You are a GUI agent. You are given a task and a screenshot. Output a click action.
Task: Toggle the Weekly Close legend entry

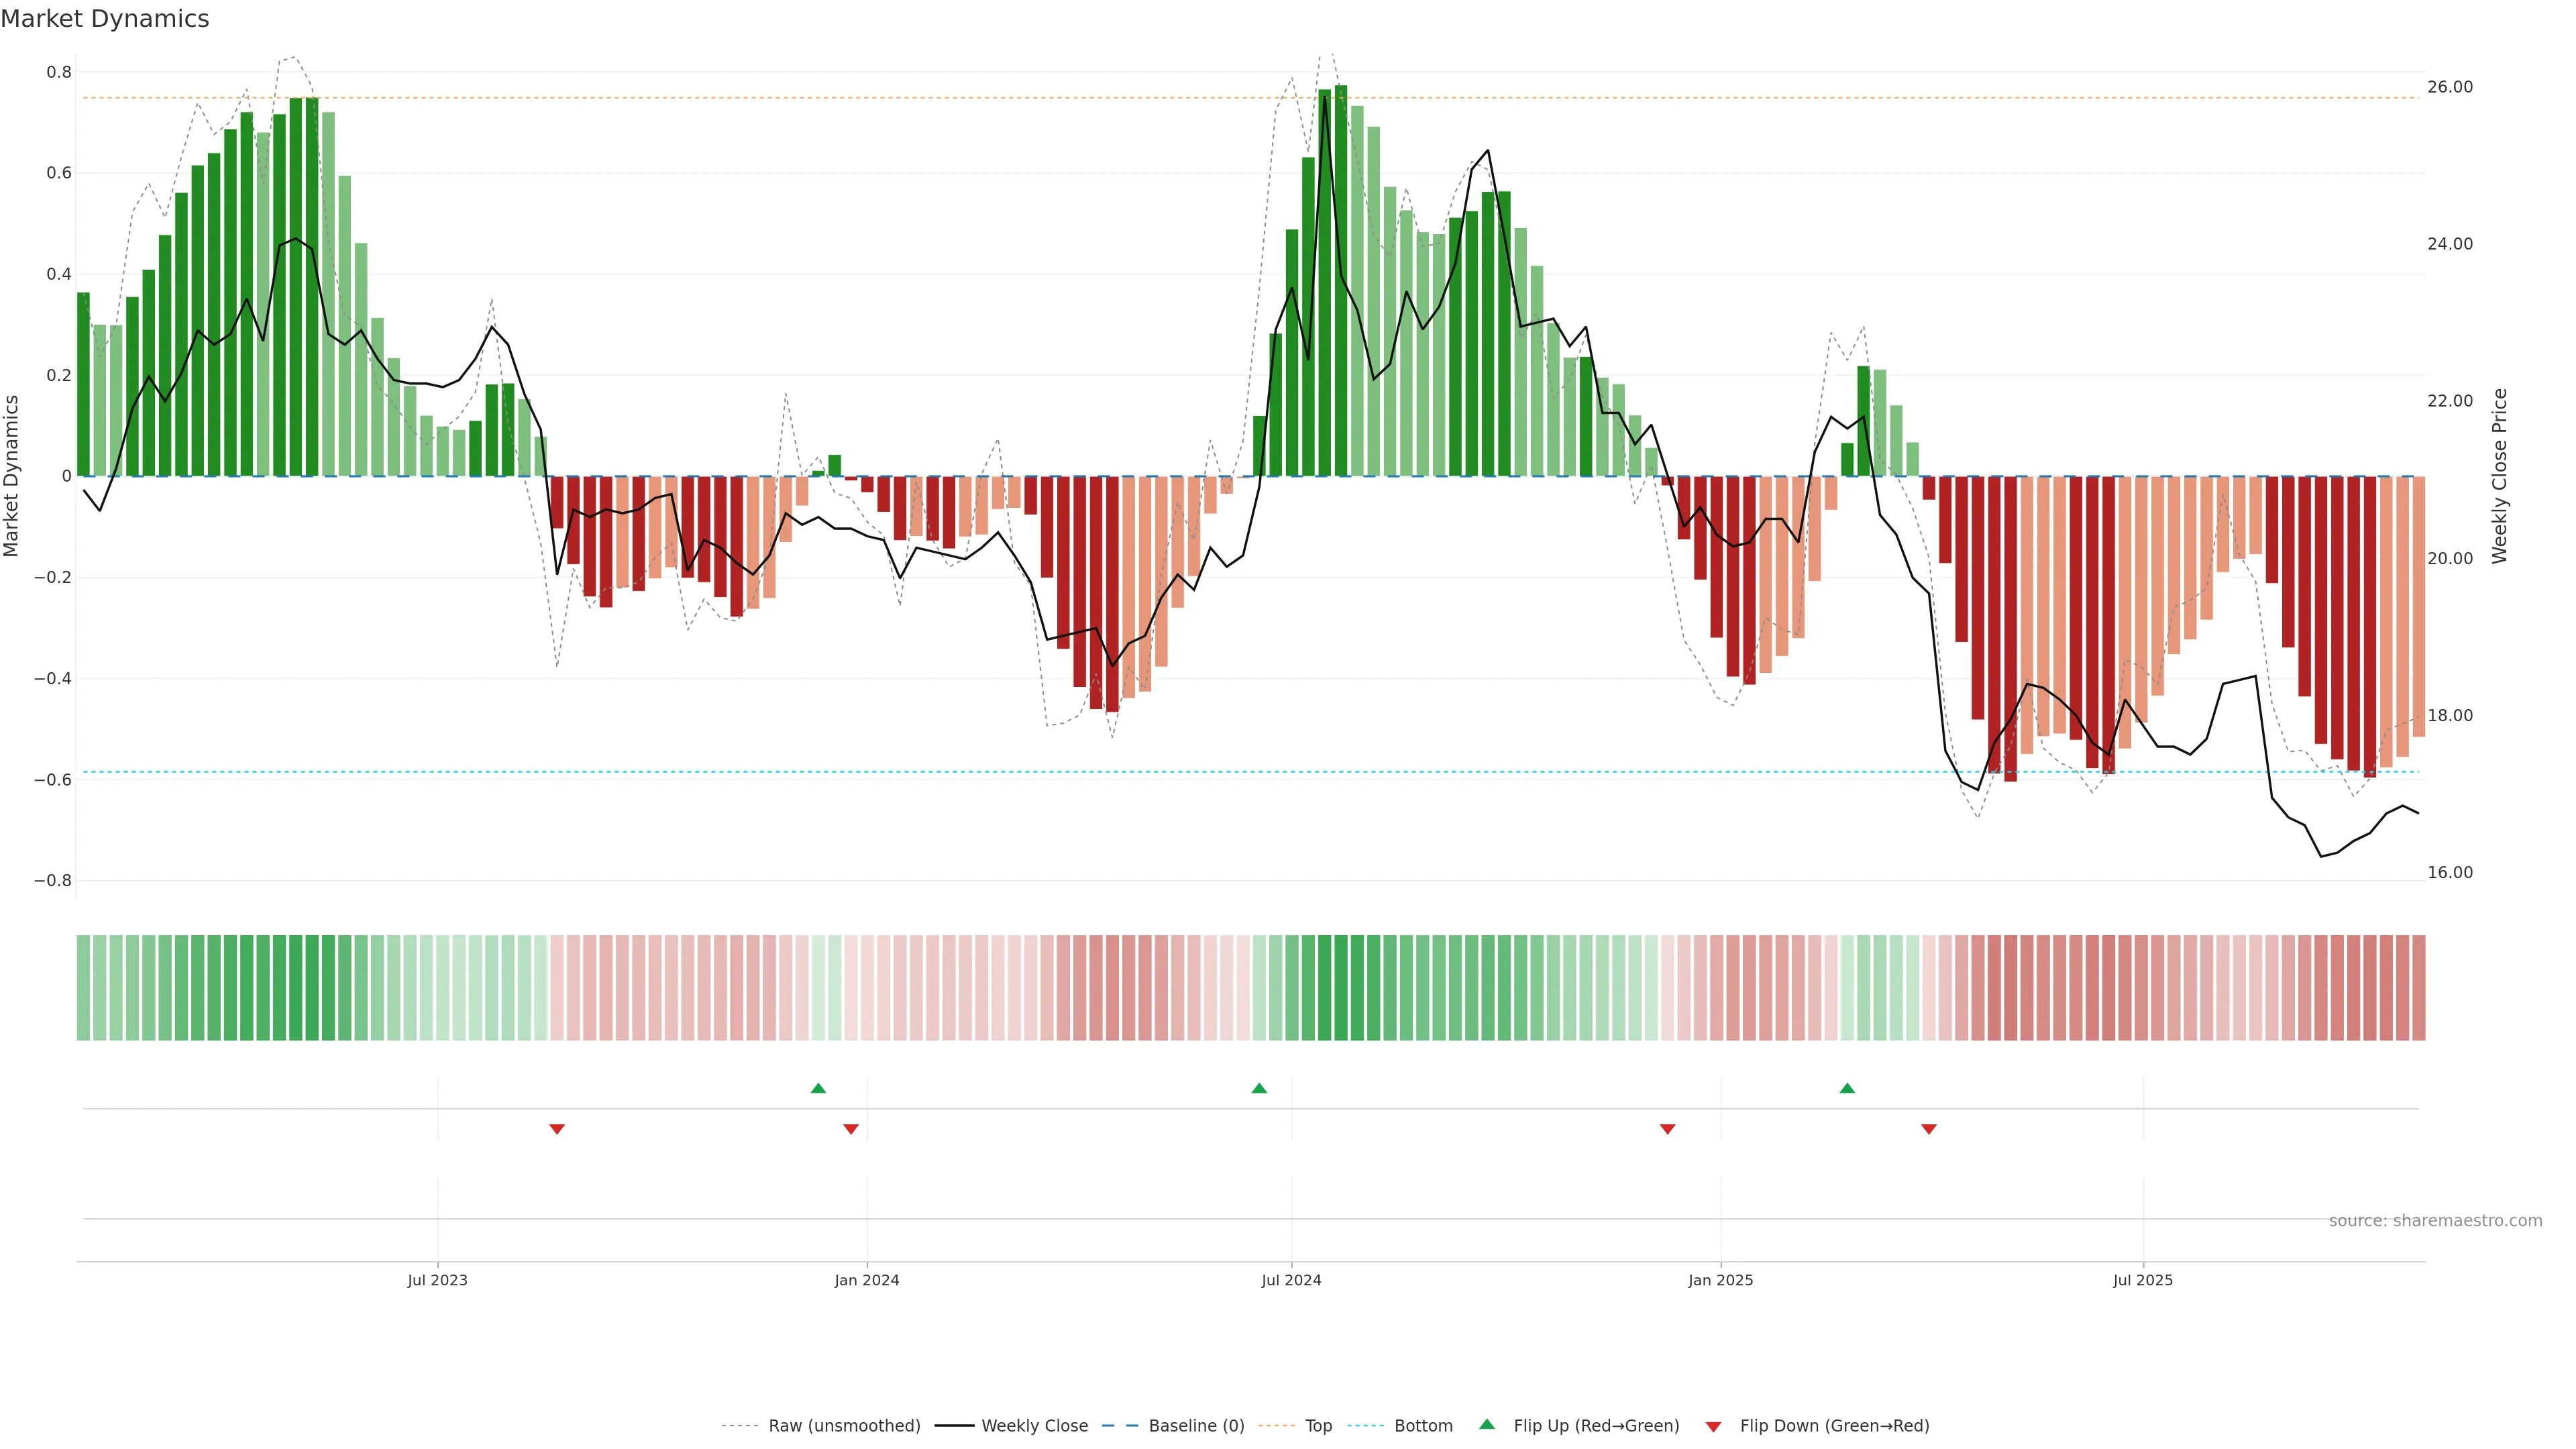1034,1426
